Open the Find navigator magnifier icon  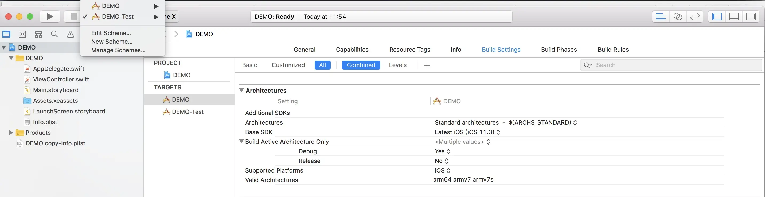[x=54, y=34]
